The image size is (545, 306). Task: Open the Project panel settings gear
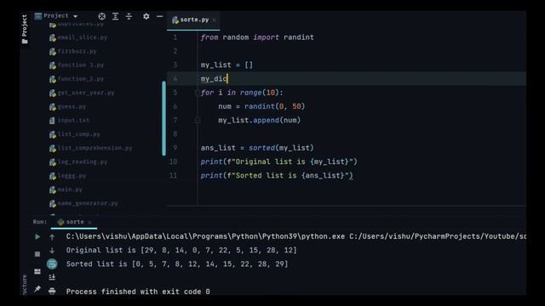coord(146,16)
